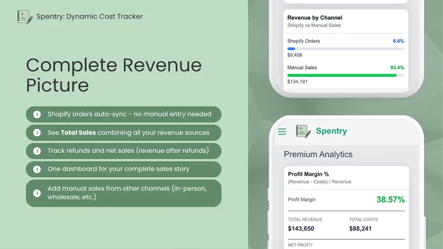
Task: Click the TOTAL COSTS label
Action: pos(363,219)
